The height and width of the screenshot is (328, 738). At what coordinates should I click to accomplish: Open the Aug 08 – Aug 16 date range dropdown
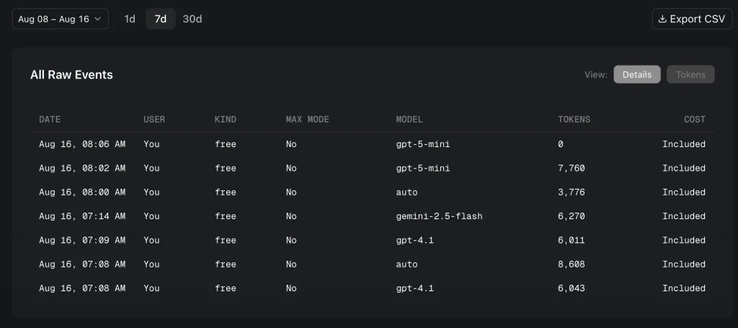click(61, 19)
